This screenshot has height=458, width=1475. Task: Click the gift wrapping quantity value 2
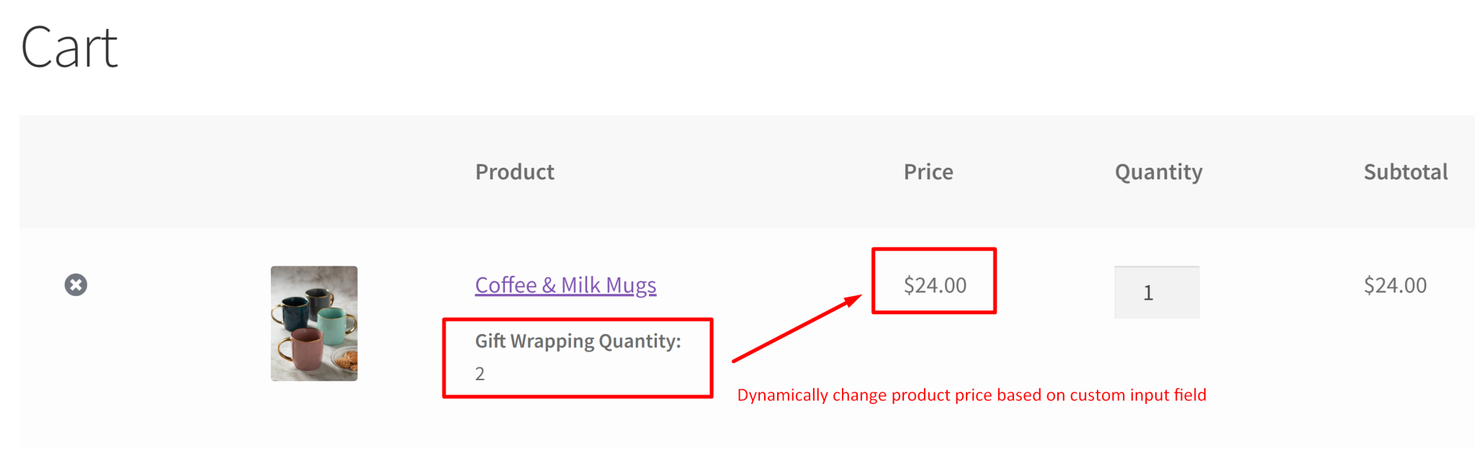[x=479, y=373]
